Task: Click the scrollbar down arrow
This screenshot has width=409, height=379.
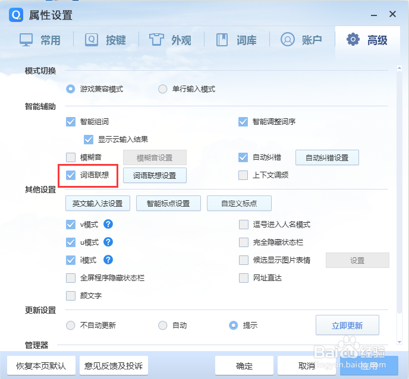Action: (399, 342)
